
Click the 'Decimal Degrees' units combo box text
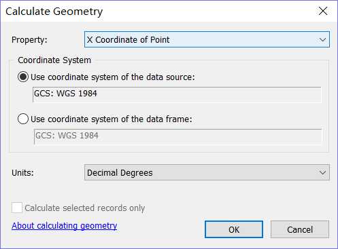[120, 173]
